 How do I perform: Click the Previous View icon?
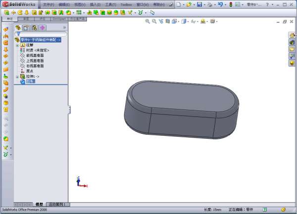click(161, 21)
